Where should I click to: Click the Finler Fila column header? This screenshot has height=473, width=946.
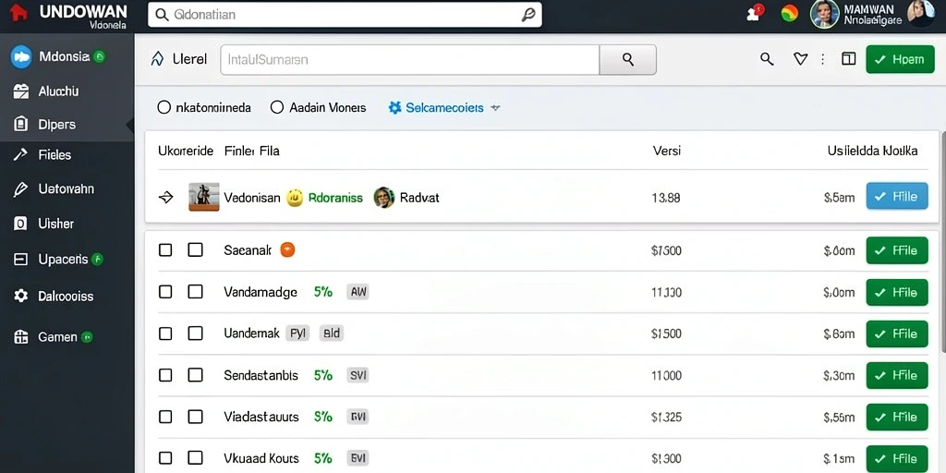click(x=251, y=151)
